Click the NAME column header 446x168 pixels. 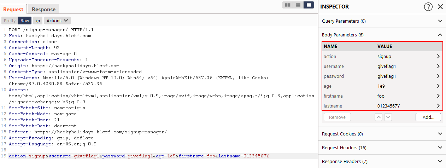pyautogui.click(x=330, y=46)
